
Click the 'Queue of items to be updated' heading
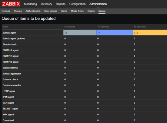click(28, 18)
